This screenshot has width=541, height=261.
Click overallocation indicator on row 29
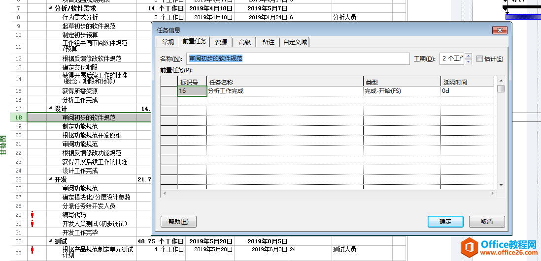coord(33,215)
